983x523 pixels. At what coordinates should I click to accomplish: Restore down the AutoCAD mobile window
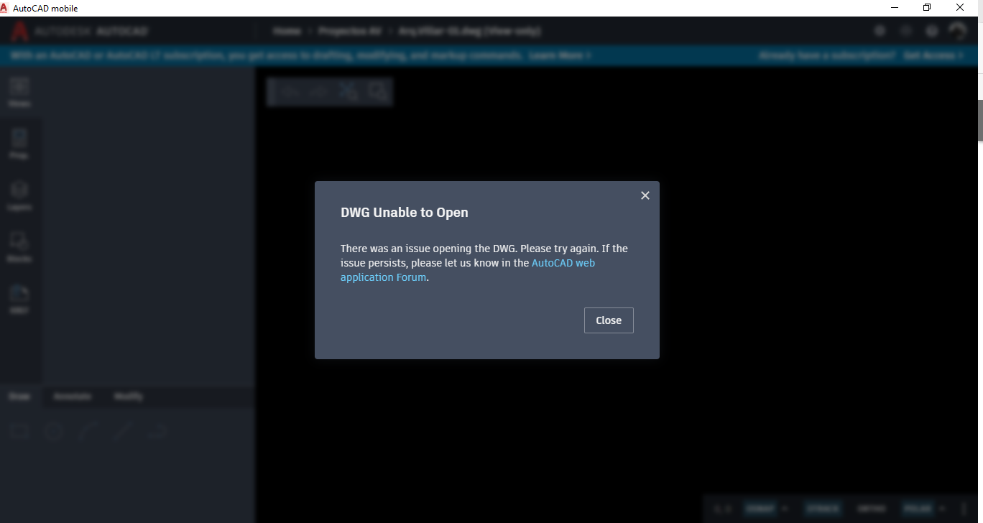tap(927, 8)
